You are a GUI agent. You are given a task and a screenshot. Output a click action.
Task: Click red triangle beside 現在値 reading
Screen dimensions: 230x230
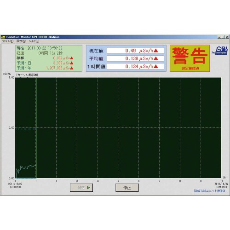tap(156, 51)
